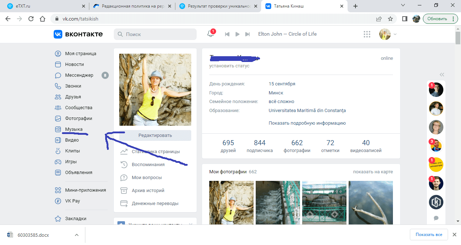Open chat avatar with badge 3
The image size is (461, 245).
coord(436,146)
